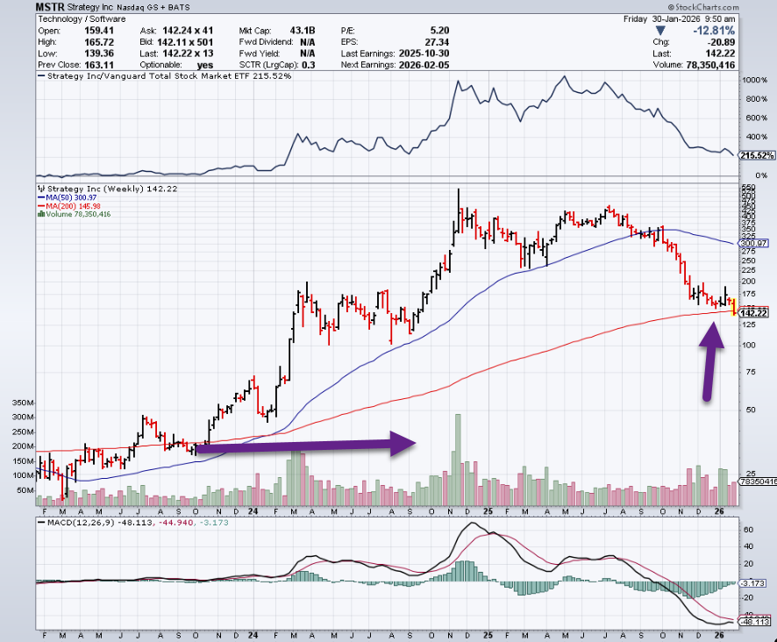Click the 215.52% relative strength axis tag

click(755, 155)
